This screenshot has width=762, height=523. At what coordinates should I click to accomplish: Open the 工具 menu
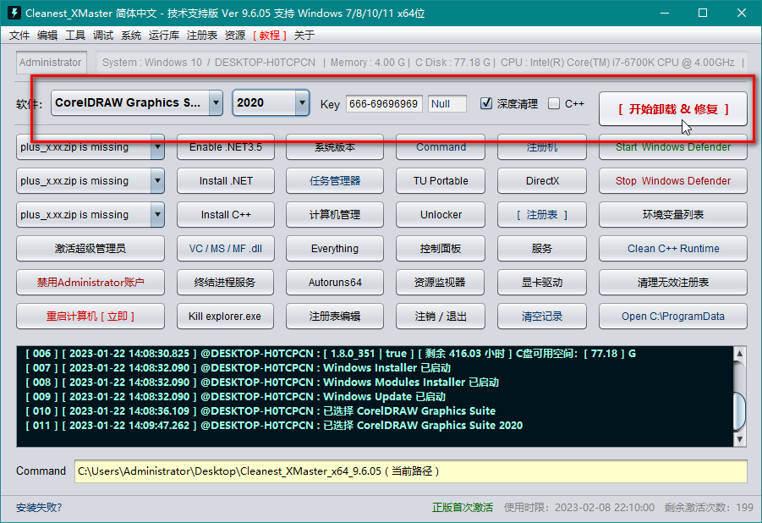75,35
